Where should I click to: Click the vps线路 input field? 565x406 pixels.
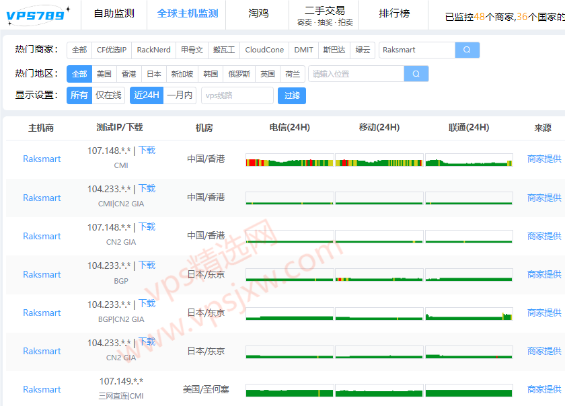coord(237,95)
